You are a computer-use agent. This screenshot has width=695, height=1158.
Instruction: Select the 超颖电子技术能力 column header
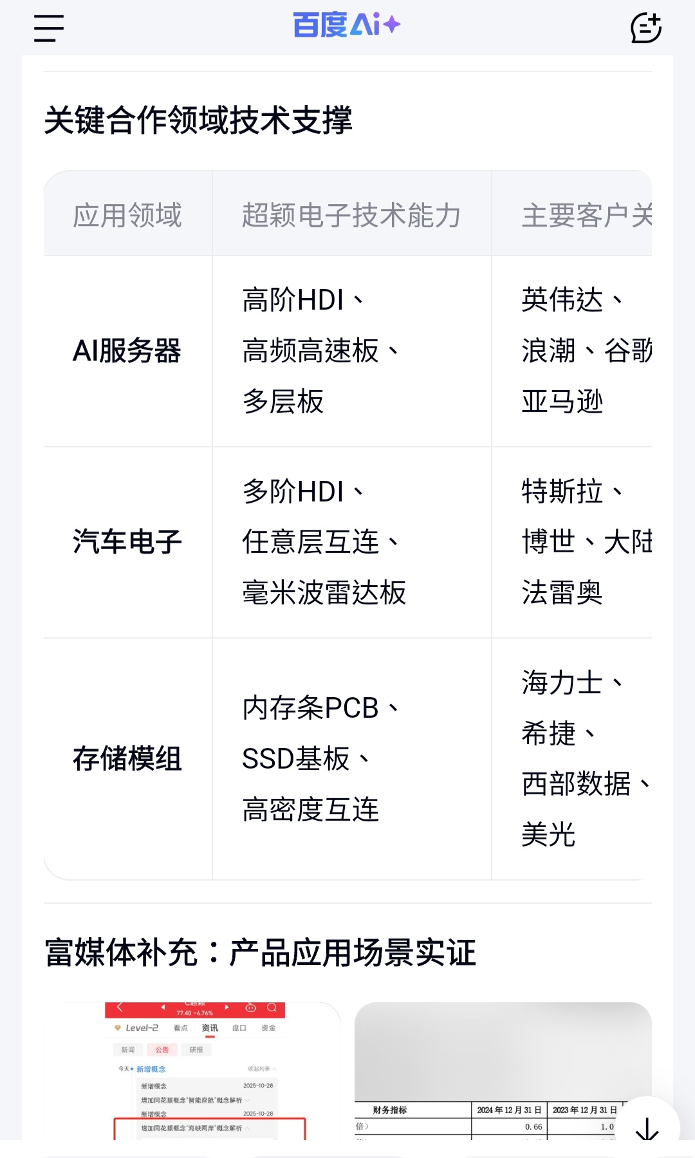(351, 215)
